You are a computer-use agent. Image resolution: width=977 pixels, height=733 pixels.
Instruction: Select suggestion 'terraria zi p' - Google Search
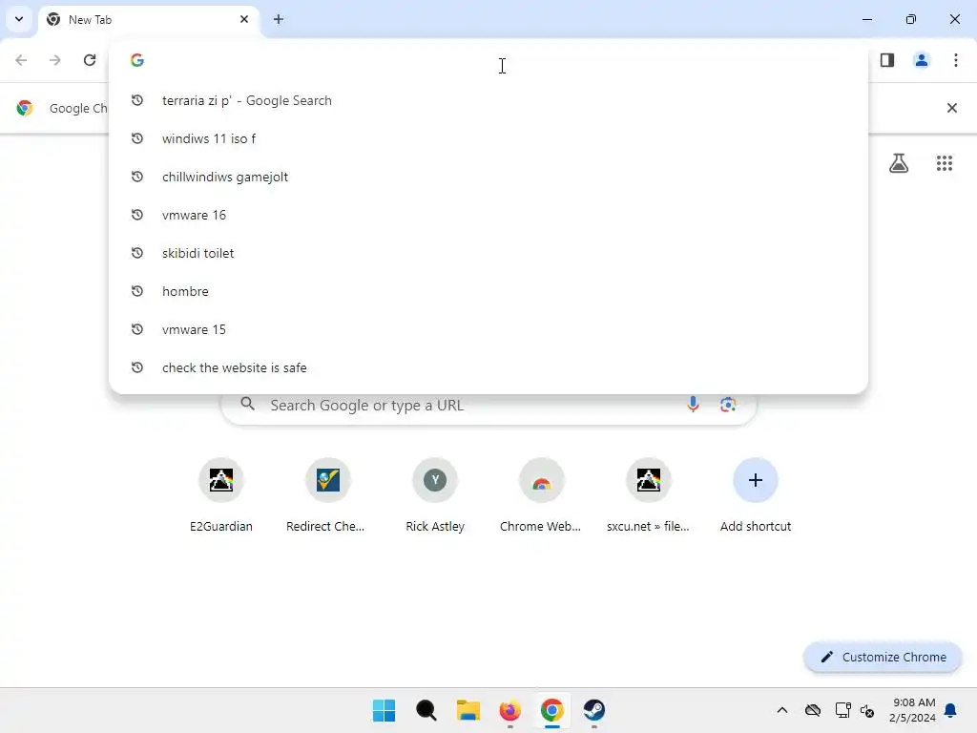tap(488, 100)
